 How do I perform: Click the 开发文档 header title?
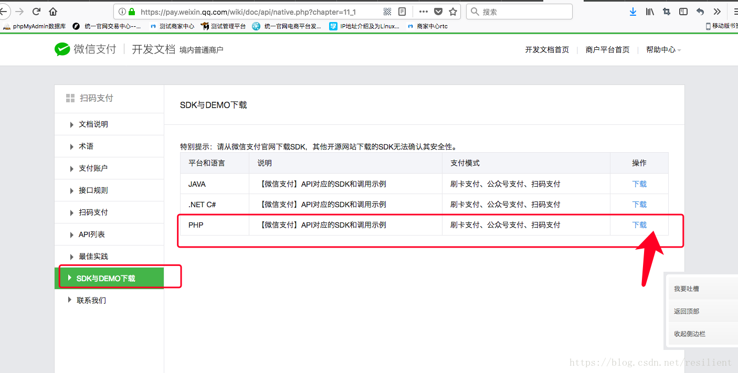(x=153, y=49)
